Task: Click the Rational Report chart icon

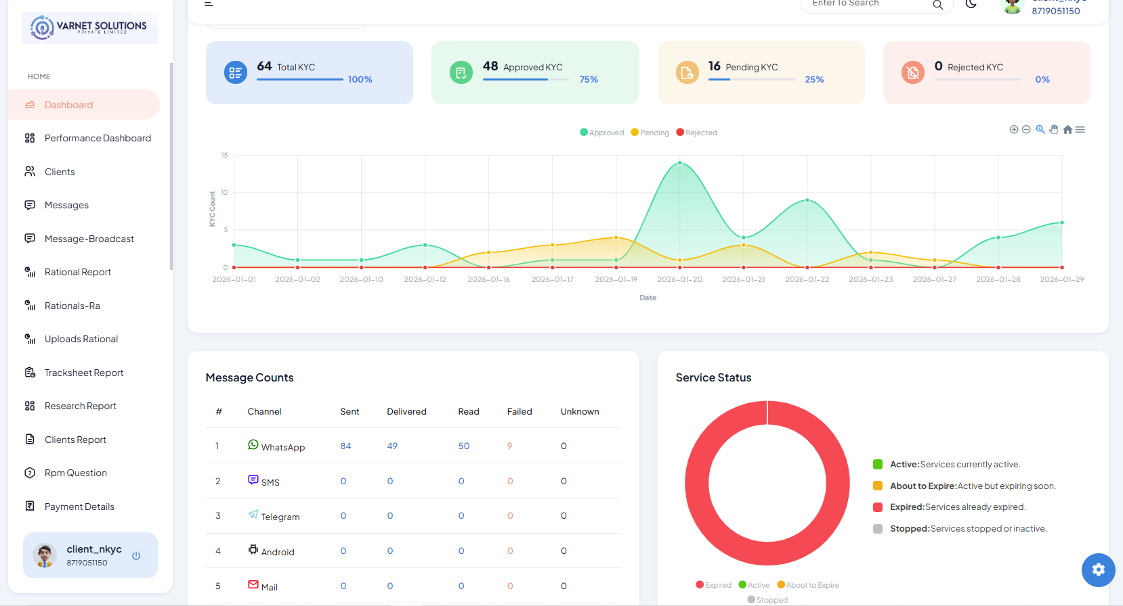Action: tap(30, 272)
